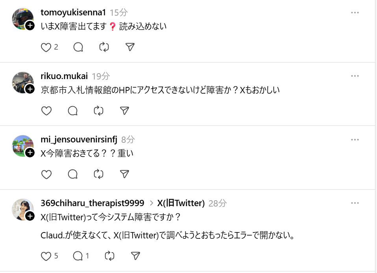Like 369chiharu_therapist9999's post
377x273 pixels.
(x=46, y=256)
